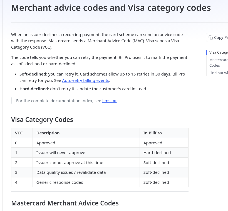Screen dimensions: 228x211
Task: Click the Copy Page button
Action: coord(217,37)
